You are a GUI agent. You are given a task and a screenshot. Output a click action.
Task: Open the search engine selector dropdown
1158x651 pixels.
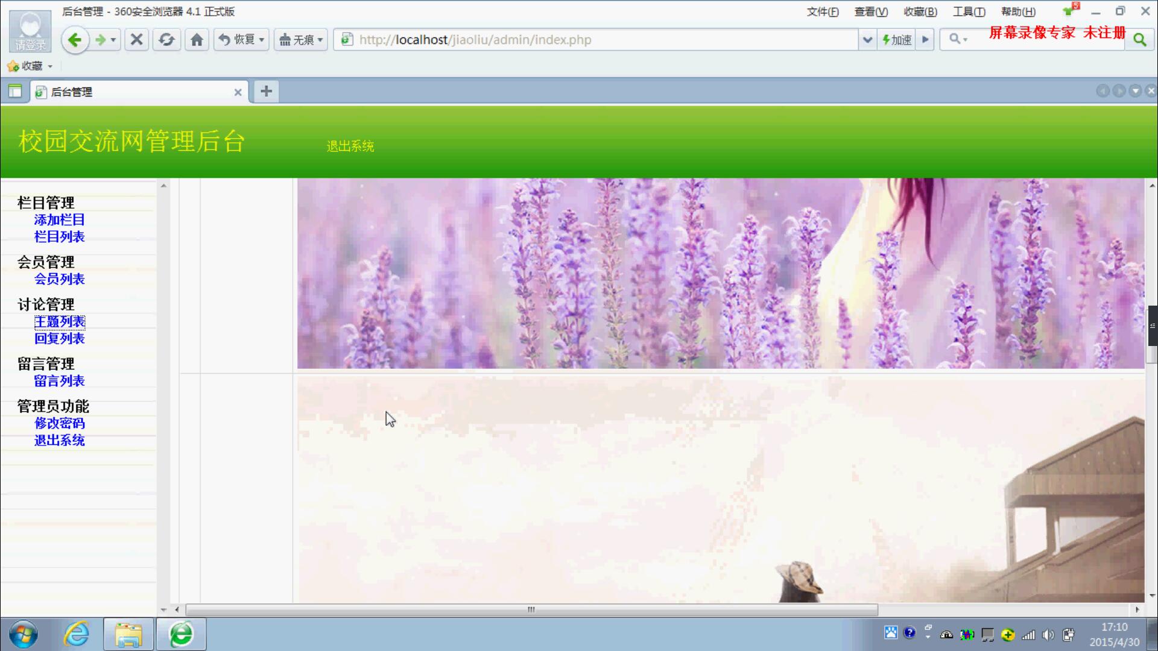point(958,40)
